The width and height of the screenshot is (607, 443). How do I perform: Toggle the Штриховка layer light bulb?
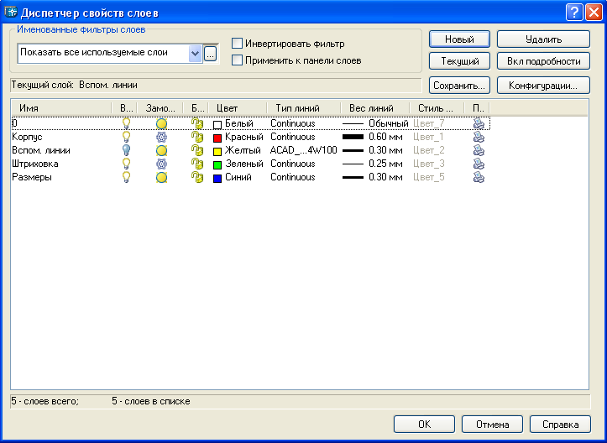click(x=126, y=164)
